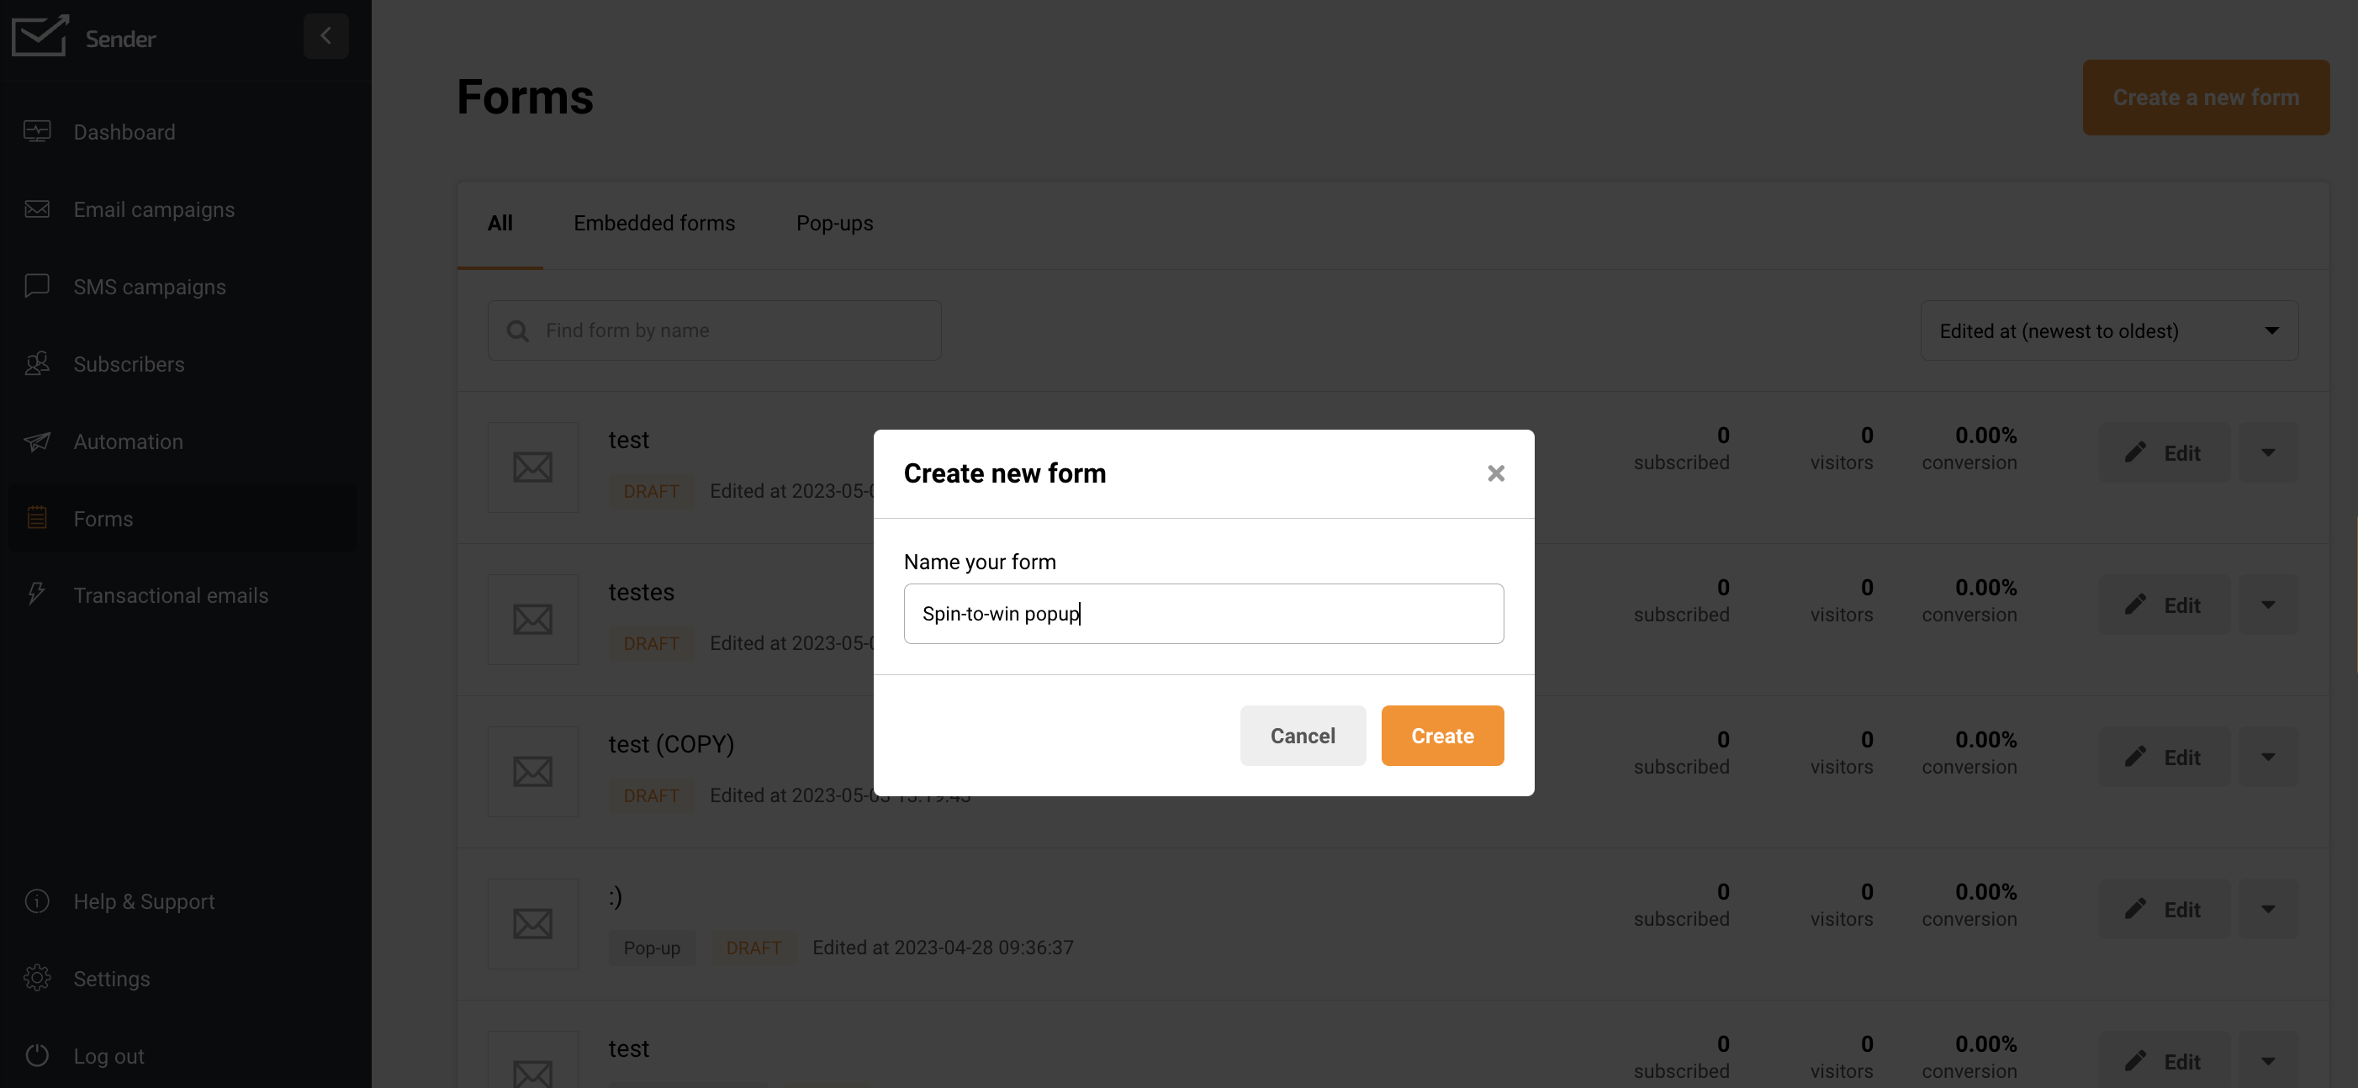Image resolution: width=2358 pixels, height=1088 pixels.
Task: Click the Forms icon in sidebar
Action: 38,518
